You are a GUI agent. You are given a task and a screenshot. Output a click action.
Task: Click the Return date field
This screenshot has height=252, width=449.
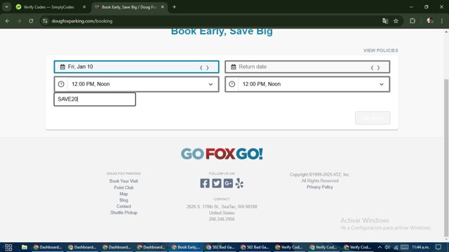point(307,67)
